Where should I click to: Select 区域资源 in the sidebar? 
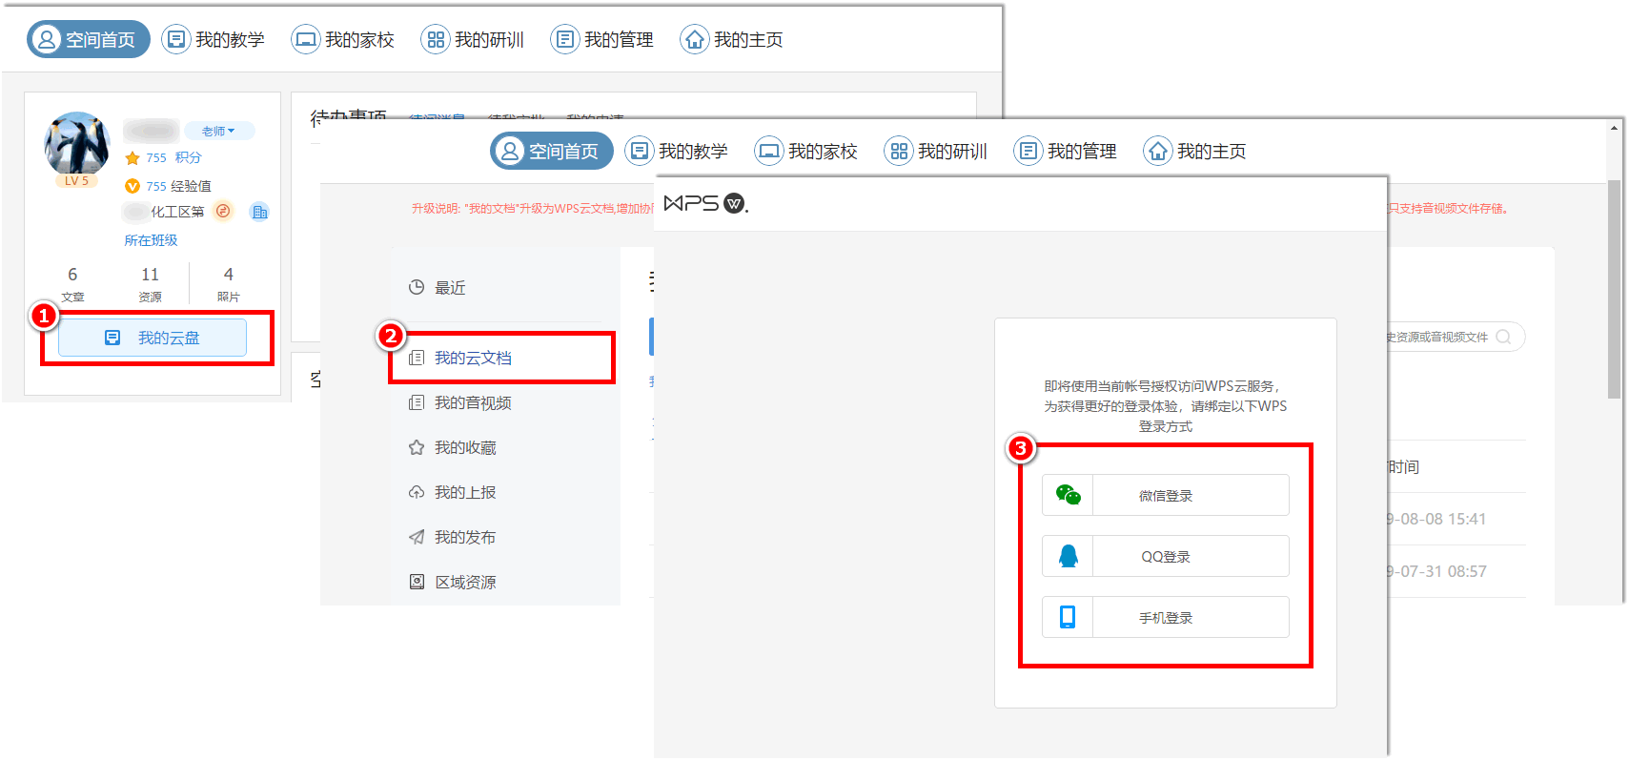tap(465, 582)
